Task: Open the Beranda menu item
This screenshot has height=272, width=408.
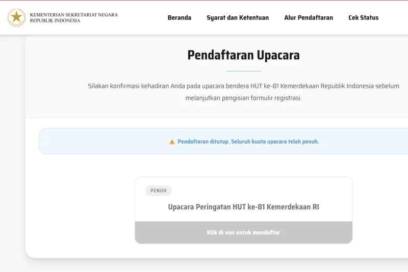Action: pyautogui.click(x=180, y=18)
